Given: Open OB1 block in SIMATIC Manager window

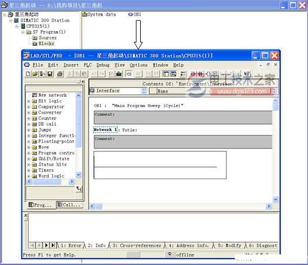Looking at the screenshot, I should click(135, 14).
